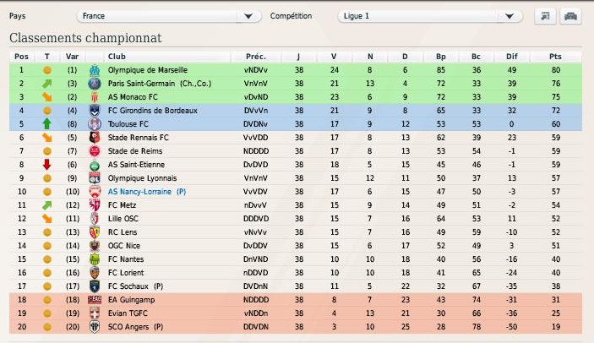Select the Stade Rennais FC name
The width and height of the screenshot is (594, 343).
[139, 138]
